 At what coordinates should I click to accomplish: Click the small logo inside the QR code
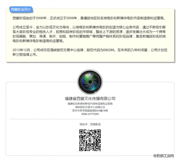pos(90,141)
